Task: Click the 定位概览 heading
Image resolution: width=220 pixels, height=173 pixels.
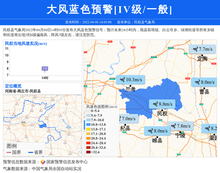Action: click(x=13, y=86)
